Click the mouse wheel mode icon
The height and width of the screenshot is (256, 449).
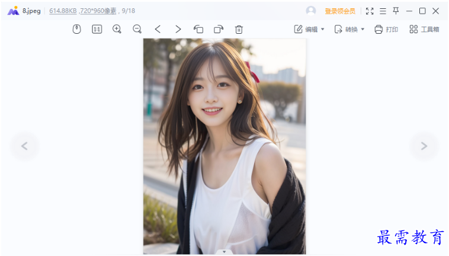(77, 29)
